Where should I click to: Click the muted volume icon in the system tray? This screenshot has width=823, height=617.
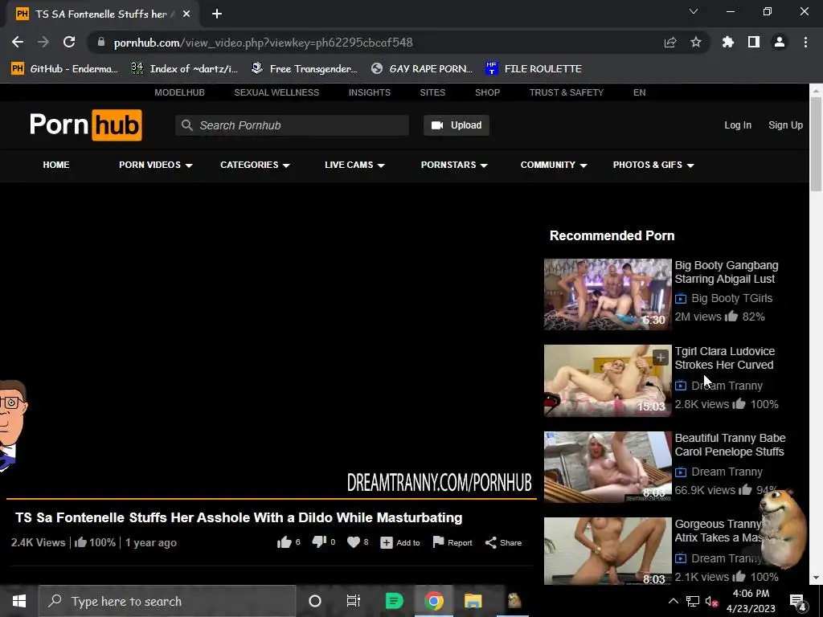pyautogui.click(x=711, y=601)
